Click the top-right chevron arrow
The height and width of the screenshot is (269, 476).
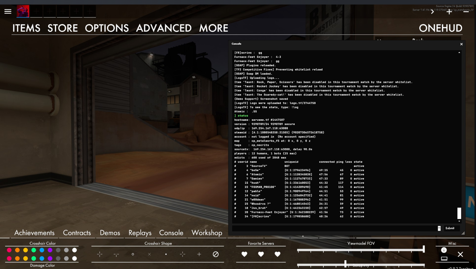432,12
